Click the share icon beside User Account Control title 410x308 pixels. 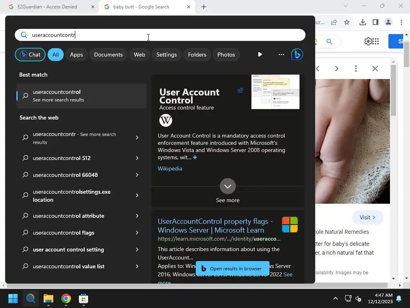[x=240, y=90]
